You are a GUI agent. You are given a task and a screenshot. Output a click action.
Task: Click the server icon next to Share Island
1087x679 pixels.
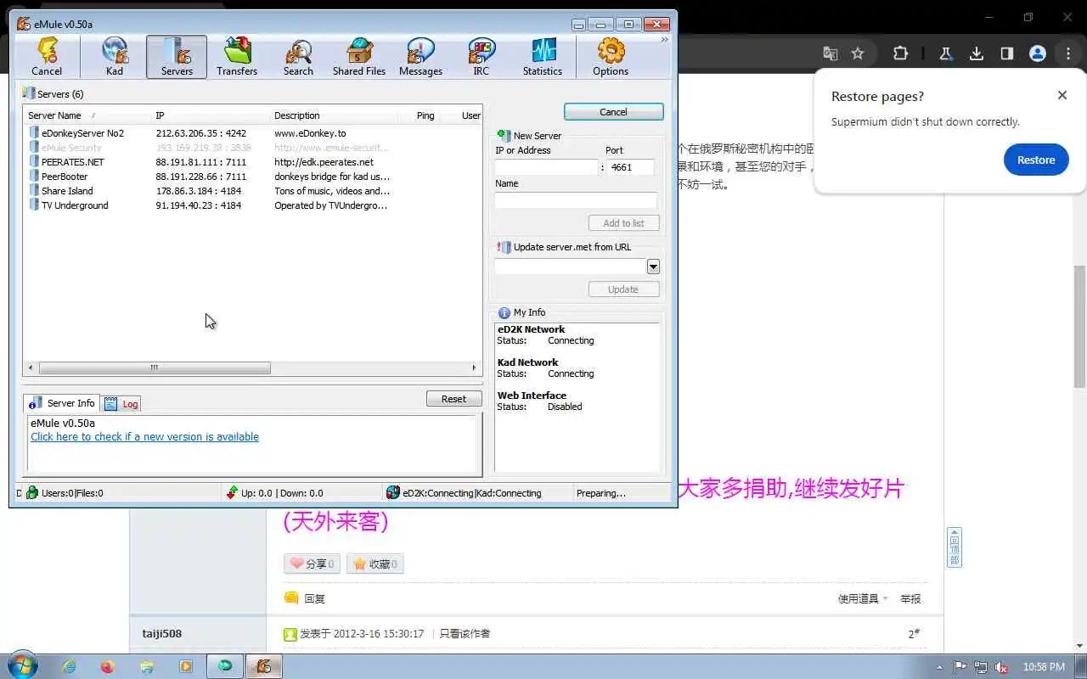[x=34, y=191]
